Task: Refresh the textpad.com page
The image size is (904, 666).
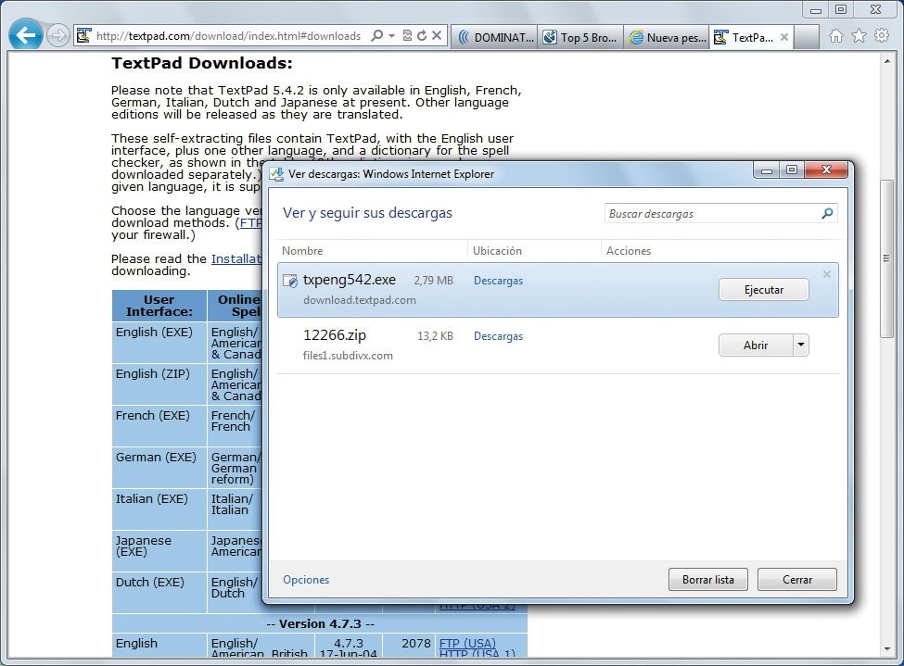Action: 422,36
